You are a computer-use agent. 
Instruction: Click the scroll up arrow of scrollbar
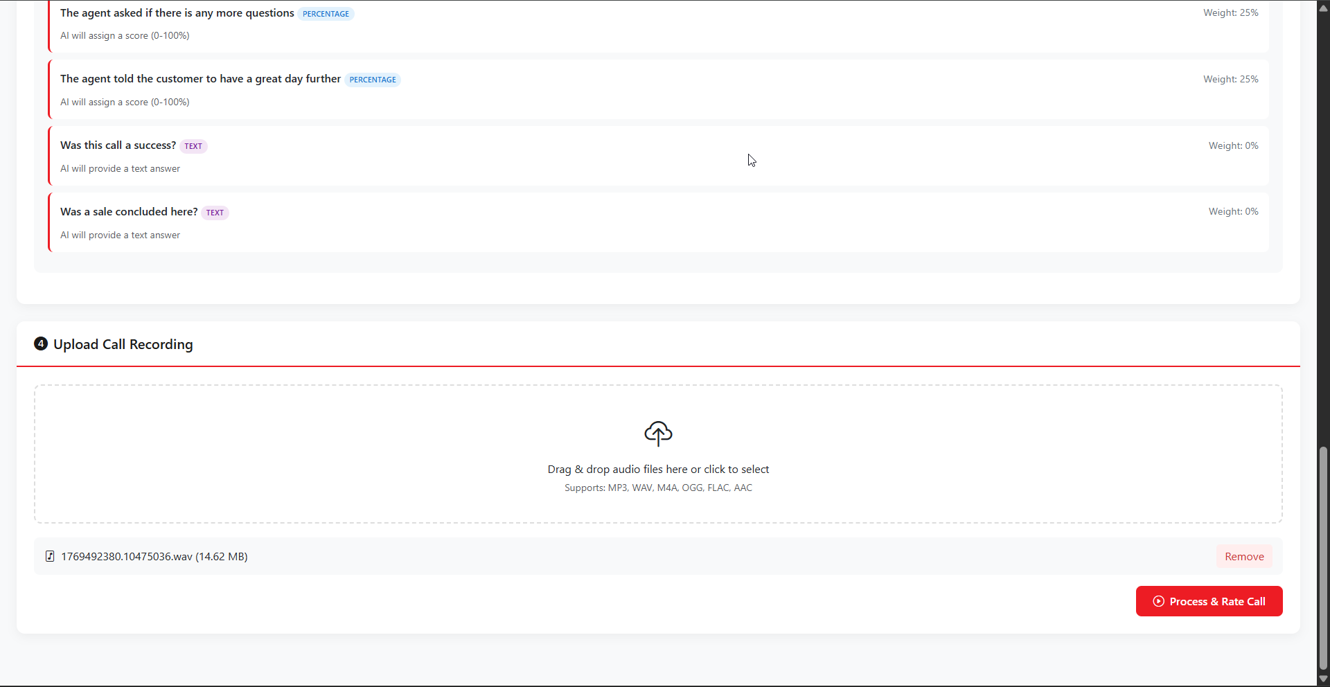(x=1323, y=8)
